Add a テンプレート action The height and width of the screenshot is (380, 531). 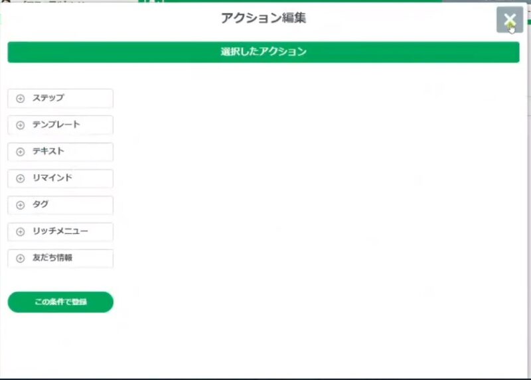[60, 125]
